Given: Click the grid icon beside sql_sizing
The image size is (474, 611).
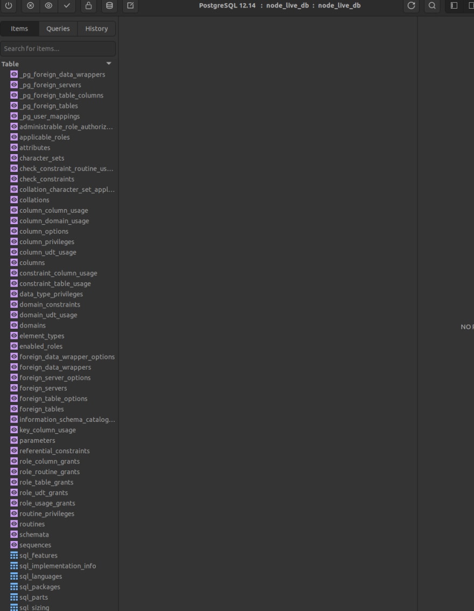Looking at the screenshot, I should click(x=14, y=607).
